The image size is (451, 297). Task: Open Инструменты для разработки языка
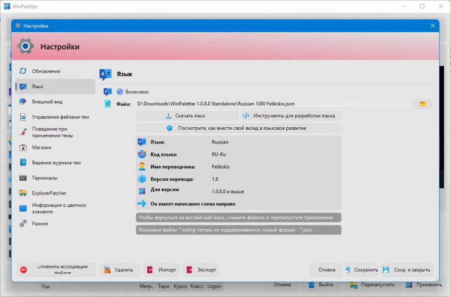click(x=291, y=116)
